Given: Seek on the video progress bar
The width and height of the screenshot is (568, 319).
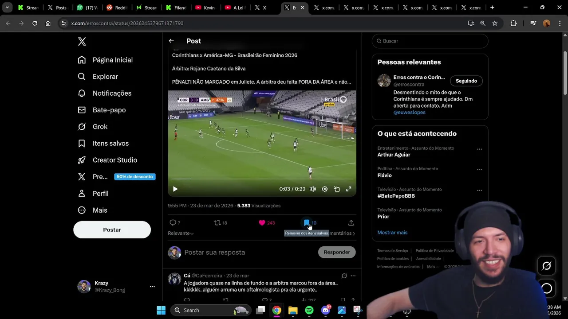Looking at the screenshot, I should coord(262,179).
